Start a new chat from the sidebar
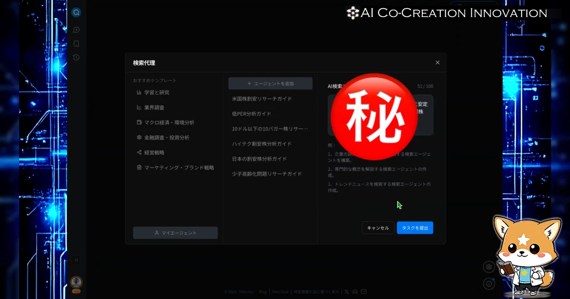570x299 pixels. click(x=76, y=30)
